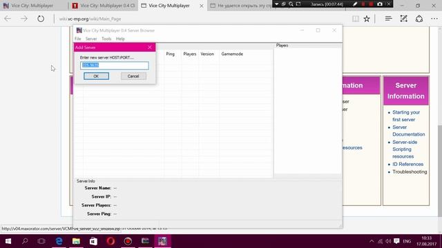Open Reading view in Edge
Screen dimensions: 442x248
356,19
